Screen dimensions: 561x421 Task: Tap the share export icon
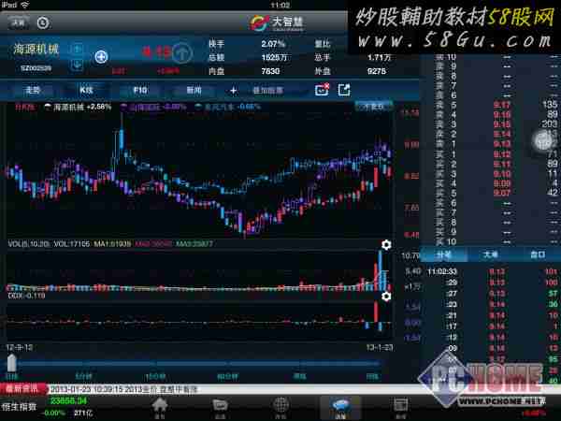344,90
